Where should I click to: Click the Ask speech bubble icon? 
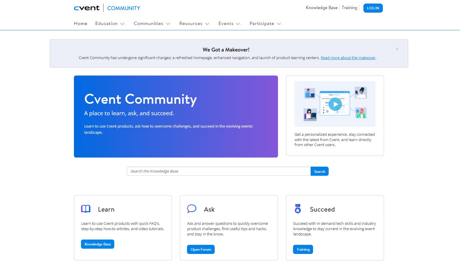(x=192, y=209)
